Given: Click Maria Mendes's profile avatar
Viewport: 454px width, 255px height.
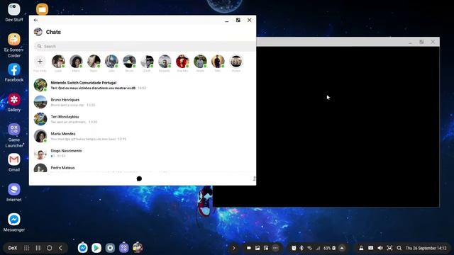Looking at the screenshot, I should tap(40, 136).
